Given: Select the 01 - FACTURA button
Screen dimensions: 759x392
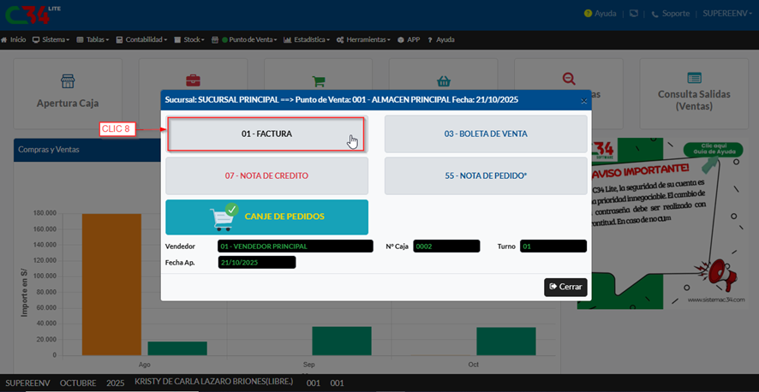Looking at the screenshot, I should [266, 134].
